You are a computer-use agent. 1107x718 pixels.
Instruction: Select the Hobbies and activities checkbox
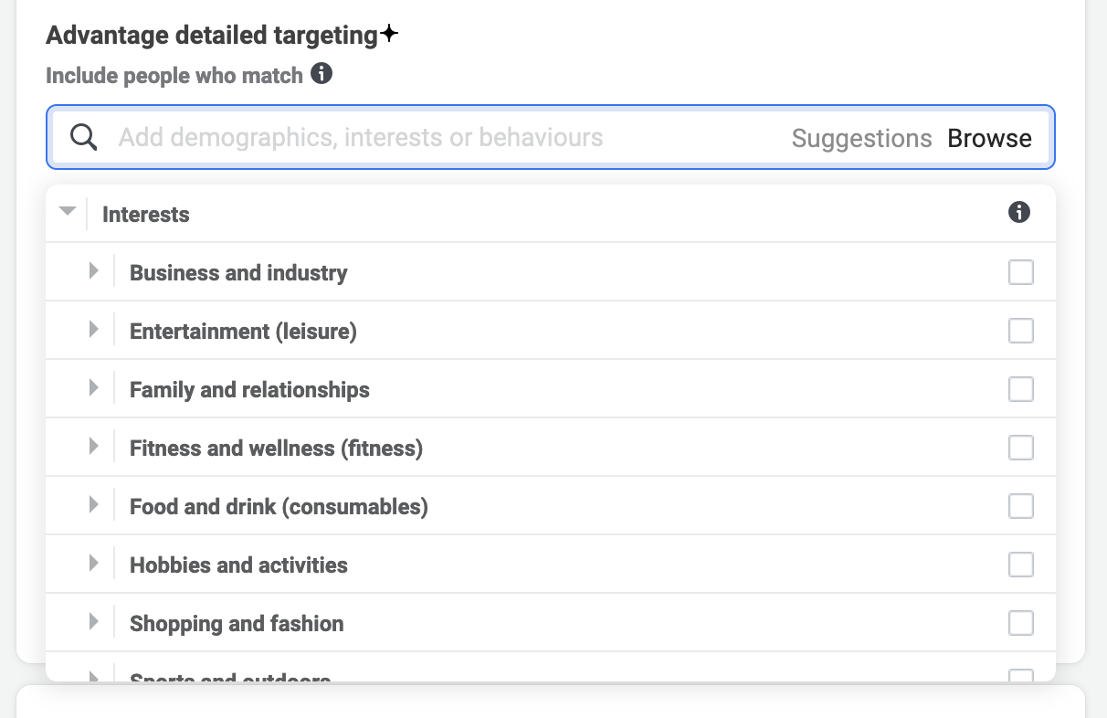(1020, 564)
